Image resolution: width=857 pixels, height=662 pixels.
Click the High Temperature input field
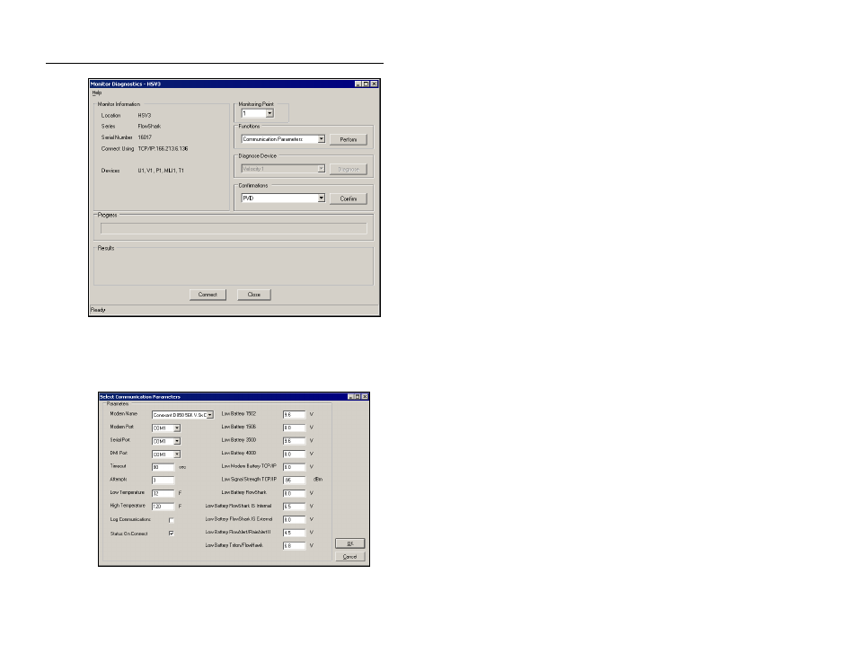pyautogui.click(x=163, y=507)
